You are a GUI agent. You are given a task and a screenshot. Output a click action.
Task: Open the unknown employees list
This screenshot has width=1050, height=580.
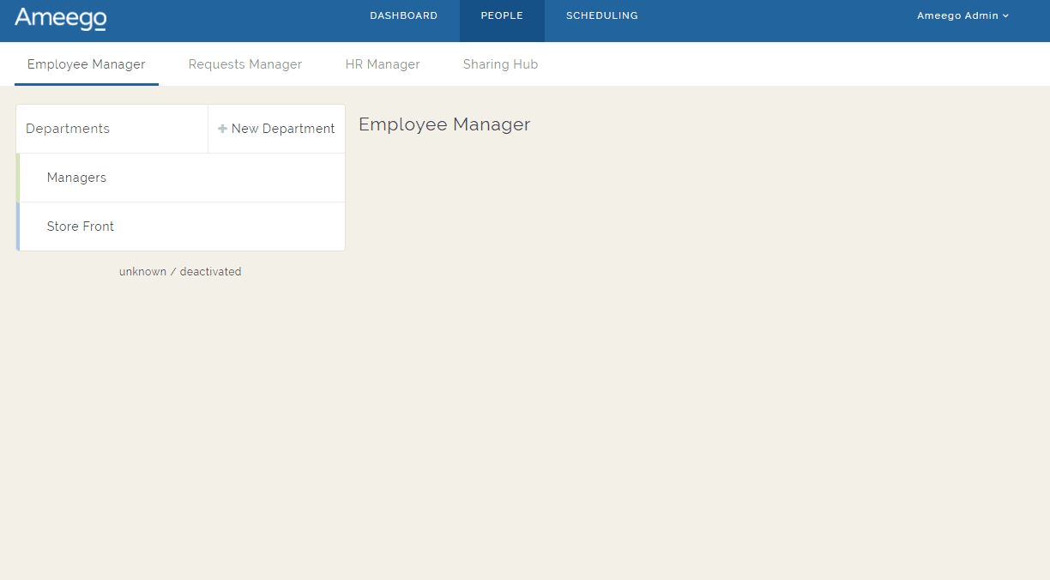pyautogui.click(x=142, y=271)
